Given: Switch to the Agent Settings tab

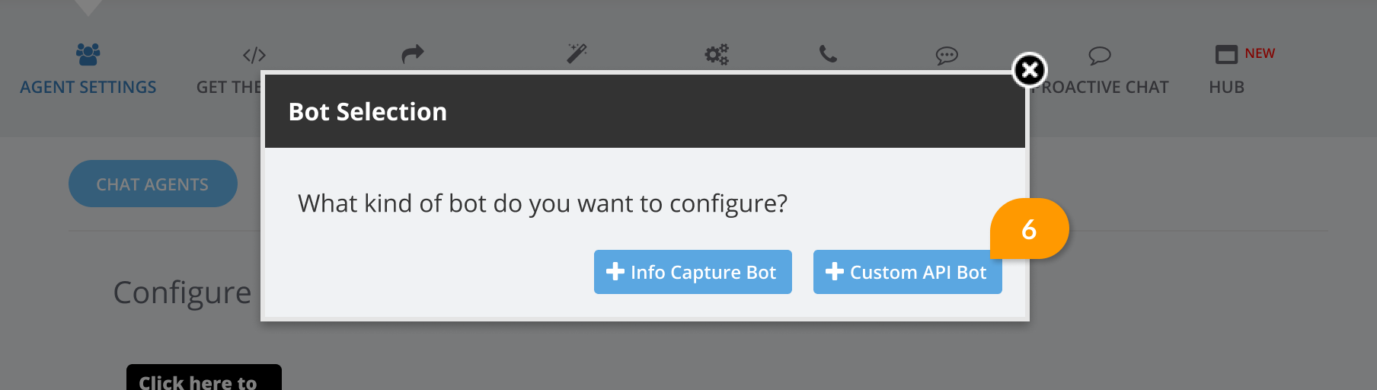Looking at the screenshot, I should (x=88, y=88).
